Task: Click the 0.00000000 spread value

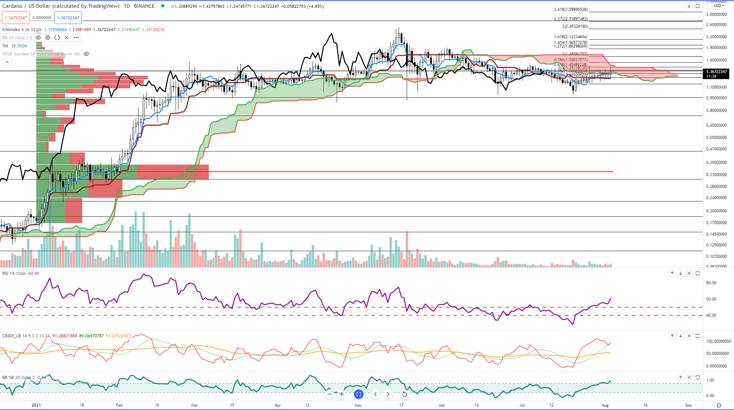Action: pyautogui.click(x=42, y=18)
